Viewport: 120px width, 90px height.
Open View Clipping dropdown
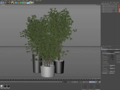tap(112, 68)
